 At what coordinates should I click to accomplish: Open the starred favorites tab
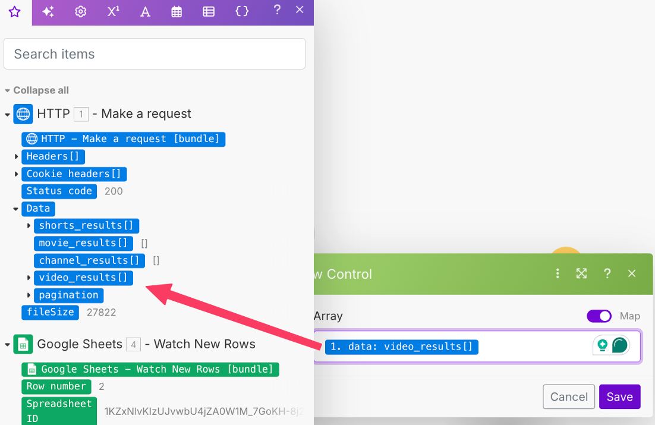click(x=15, y=12)
